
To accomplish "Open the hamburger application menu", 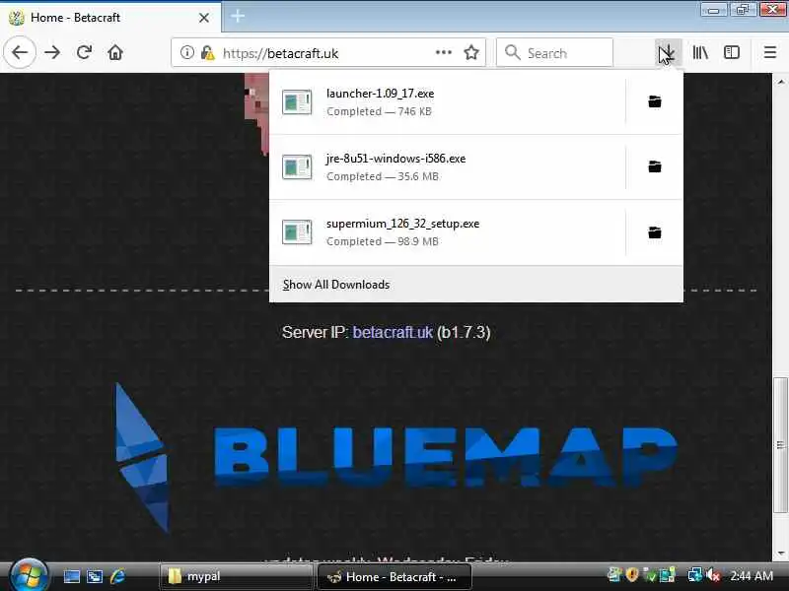I will (x=770, y=52).
